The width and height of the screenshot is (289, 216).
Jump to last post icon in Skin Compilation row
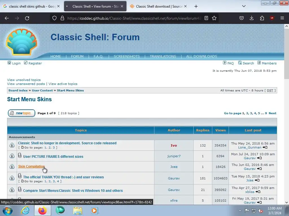pos(259,169)
